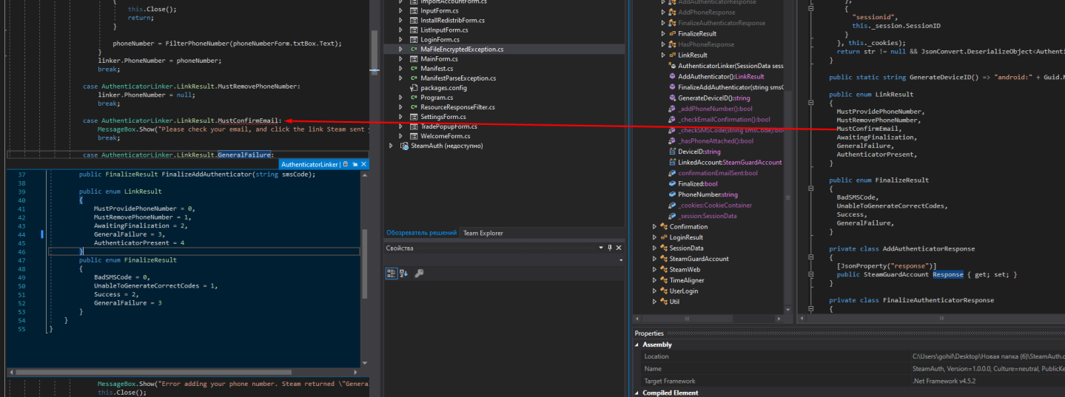Click the Alphabetical sort icon in Свойства panel

(404, 273)
